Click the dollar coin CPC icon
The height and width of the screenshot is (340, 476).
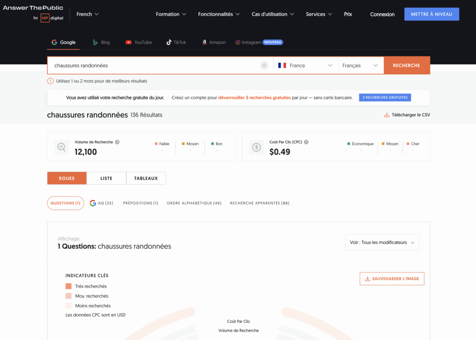point(257,147)
